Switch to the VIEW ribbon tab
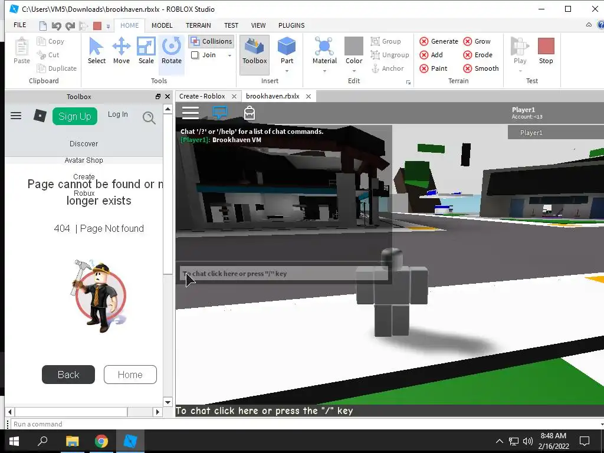The height and width of the screenshot is (453, 604). coord(258,25)
